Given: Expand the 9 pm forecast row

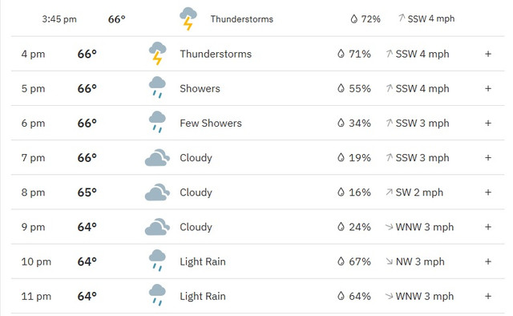Looking at the screenshot, I should pyautogui.click(x=488, y=227).
